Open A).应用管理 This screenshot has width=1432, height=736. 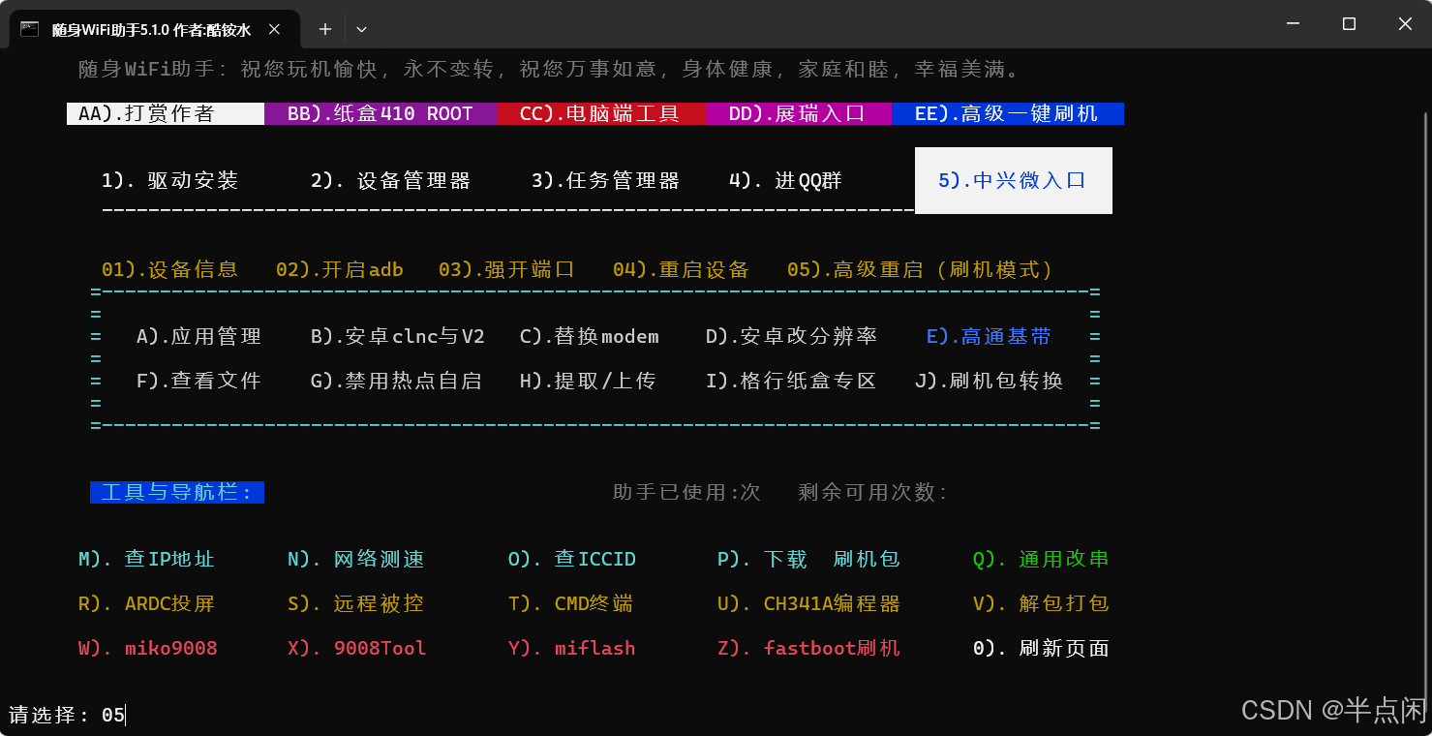pos(199,336)
